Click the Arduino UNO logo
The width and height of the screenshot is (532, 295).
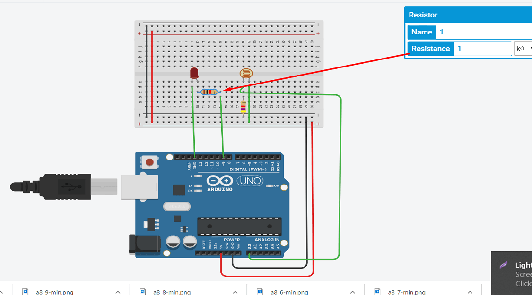click(x=235, y=183)
